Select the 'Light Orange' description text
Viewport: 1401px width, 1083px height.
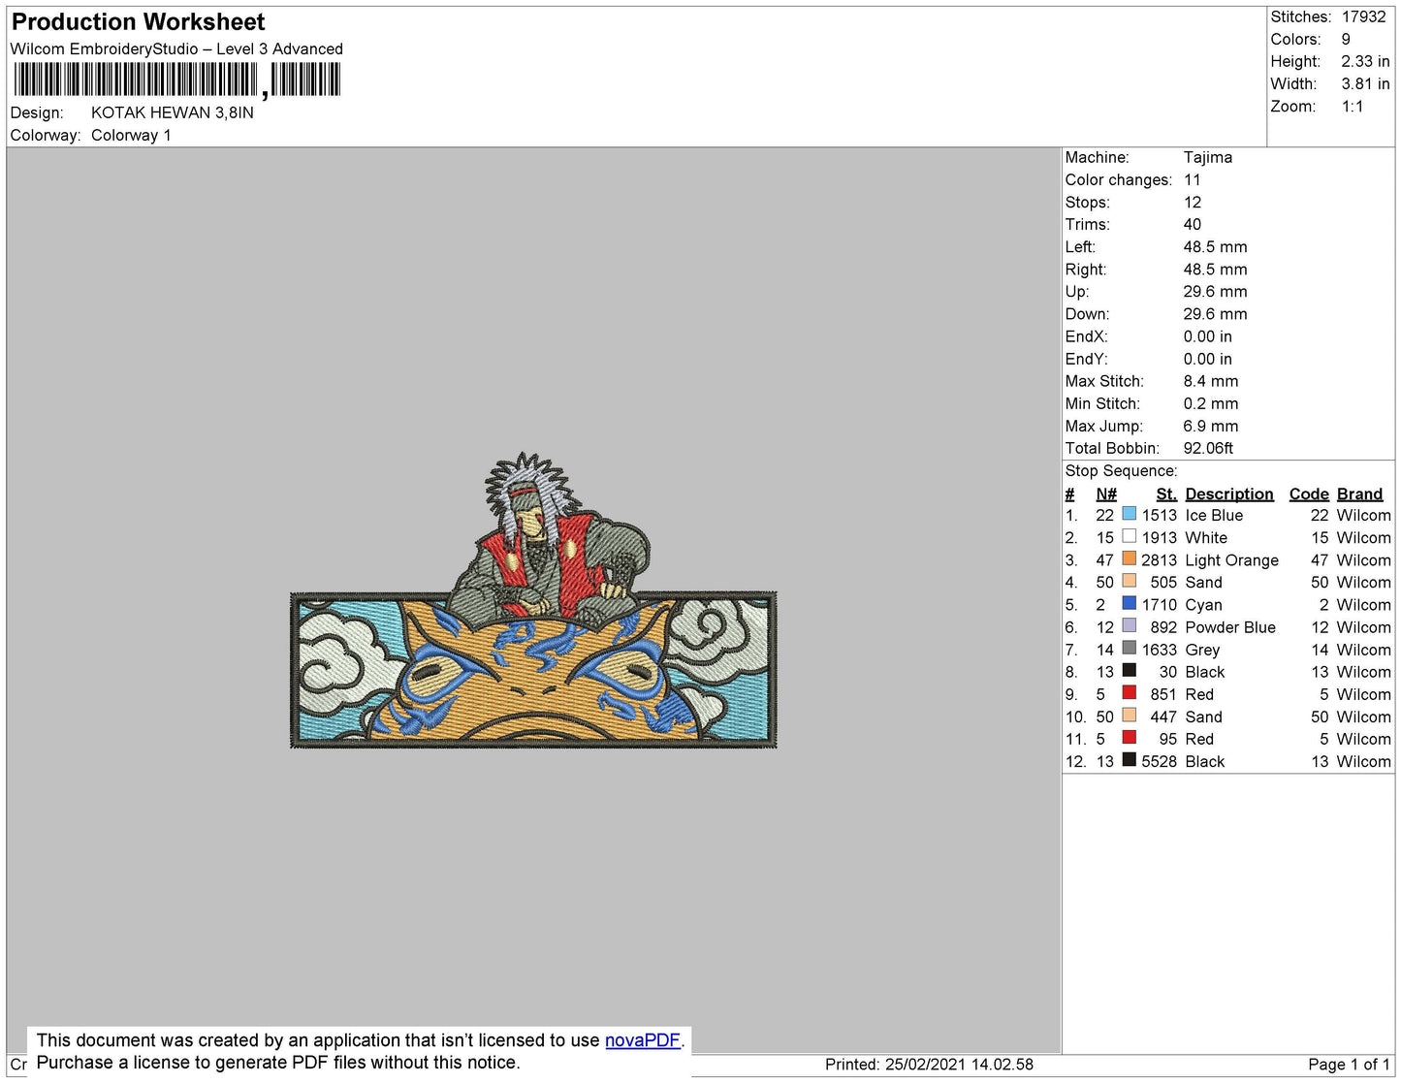(x=1232, y=559)
